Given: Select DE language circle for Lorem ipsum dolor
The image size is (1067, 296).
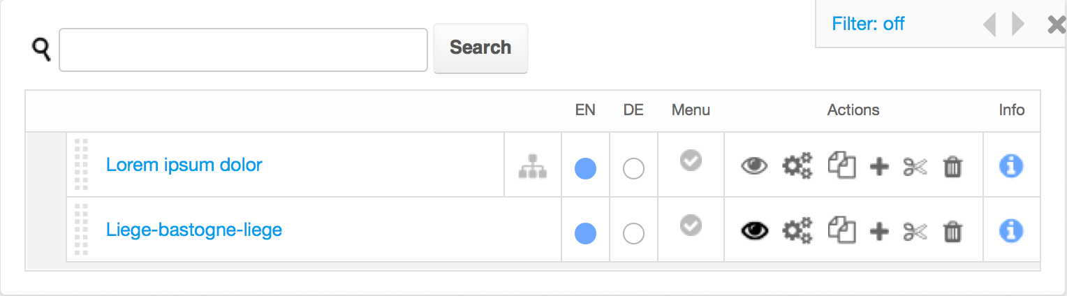Looking at the screenshot, I should (633, 168).
